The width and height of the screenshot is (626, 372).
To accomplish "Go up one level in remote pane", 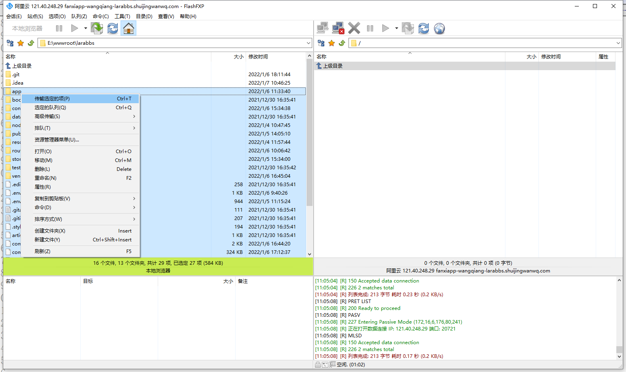I will [x=342, y=43].
